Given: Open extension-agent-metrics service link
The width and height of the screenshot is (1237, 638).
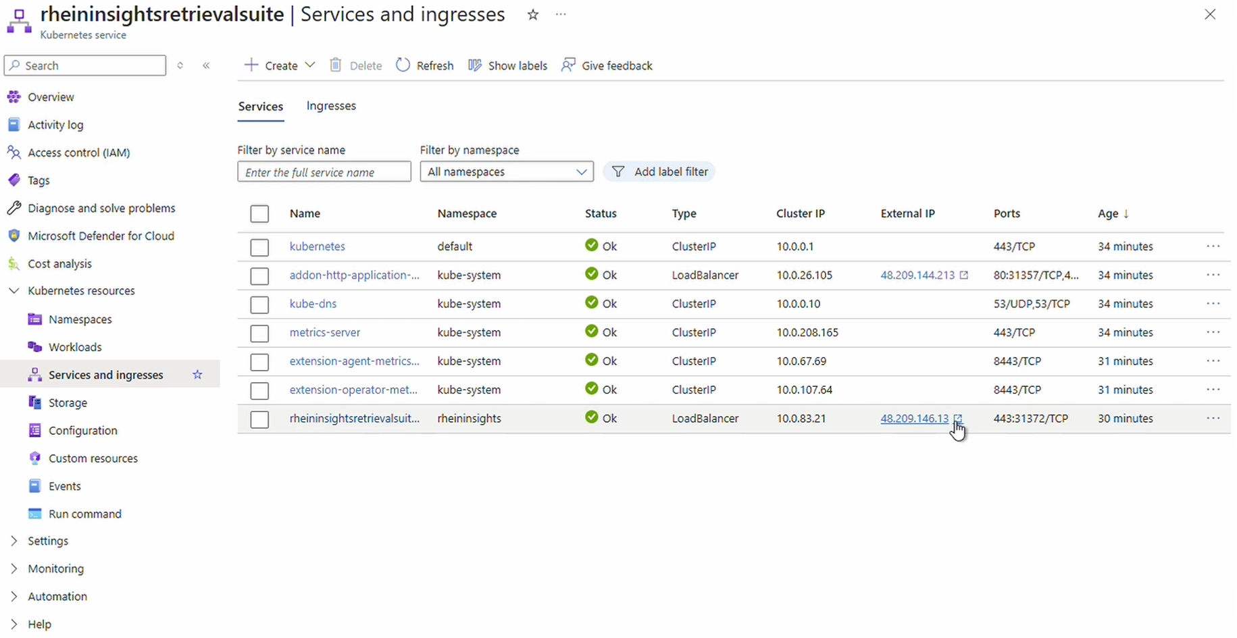Looking at the screenshot, I should click(355, 361).
